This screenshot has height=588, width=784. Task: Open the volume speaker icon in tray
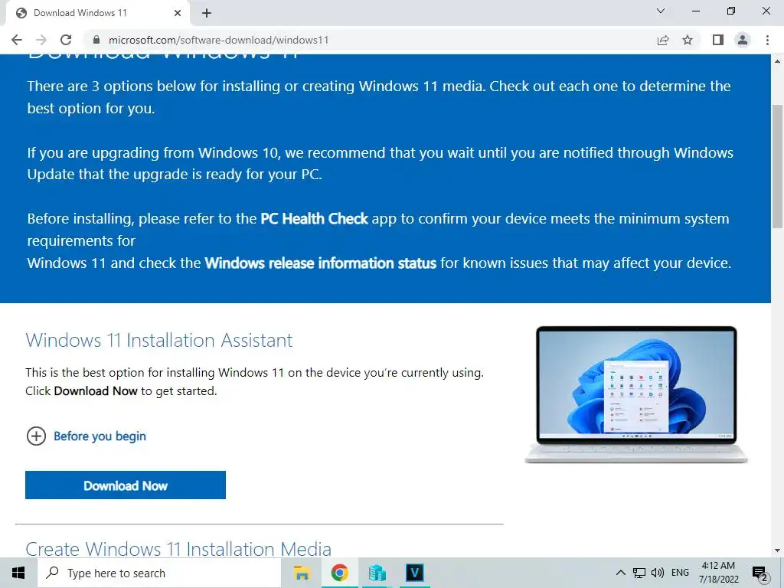658,573
